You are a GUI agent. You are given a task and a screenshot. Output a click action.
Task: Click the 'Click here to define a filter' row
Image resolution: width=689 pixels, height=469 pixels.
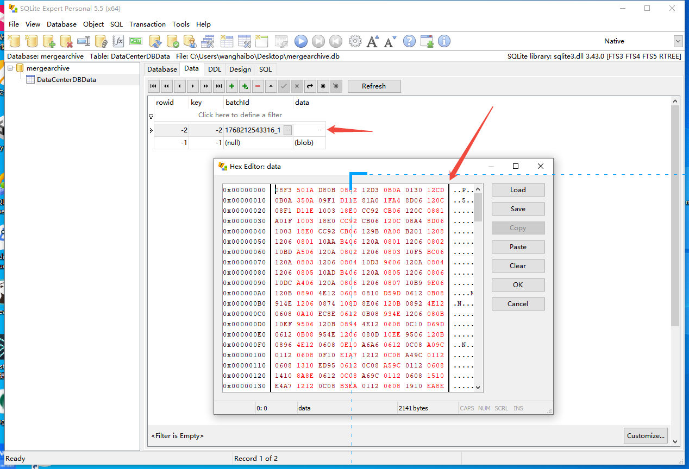pos(240,115)
